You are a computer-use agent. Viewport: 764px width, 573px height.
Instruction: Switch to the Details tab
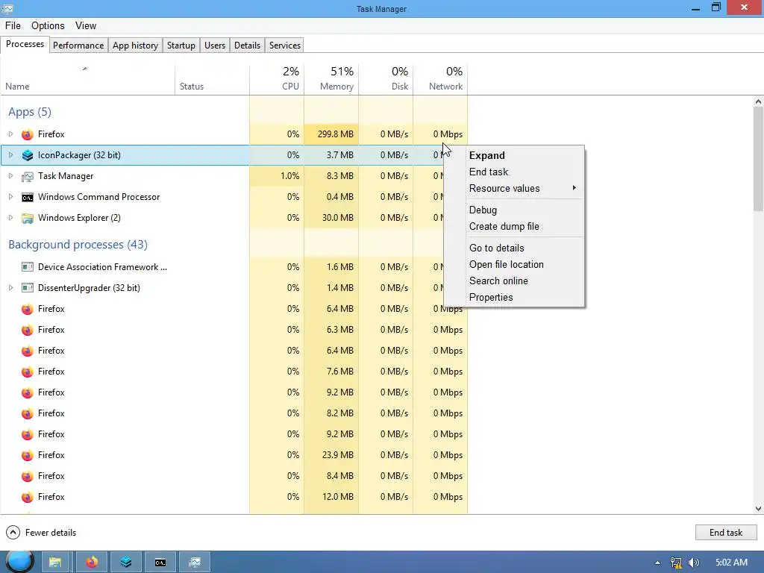click(247, 46)
